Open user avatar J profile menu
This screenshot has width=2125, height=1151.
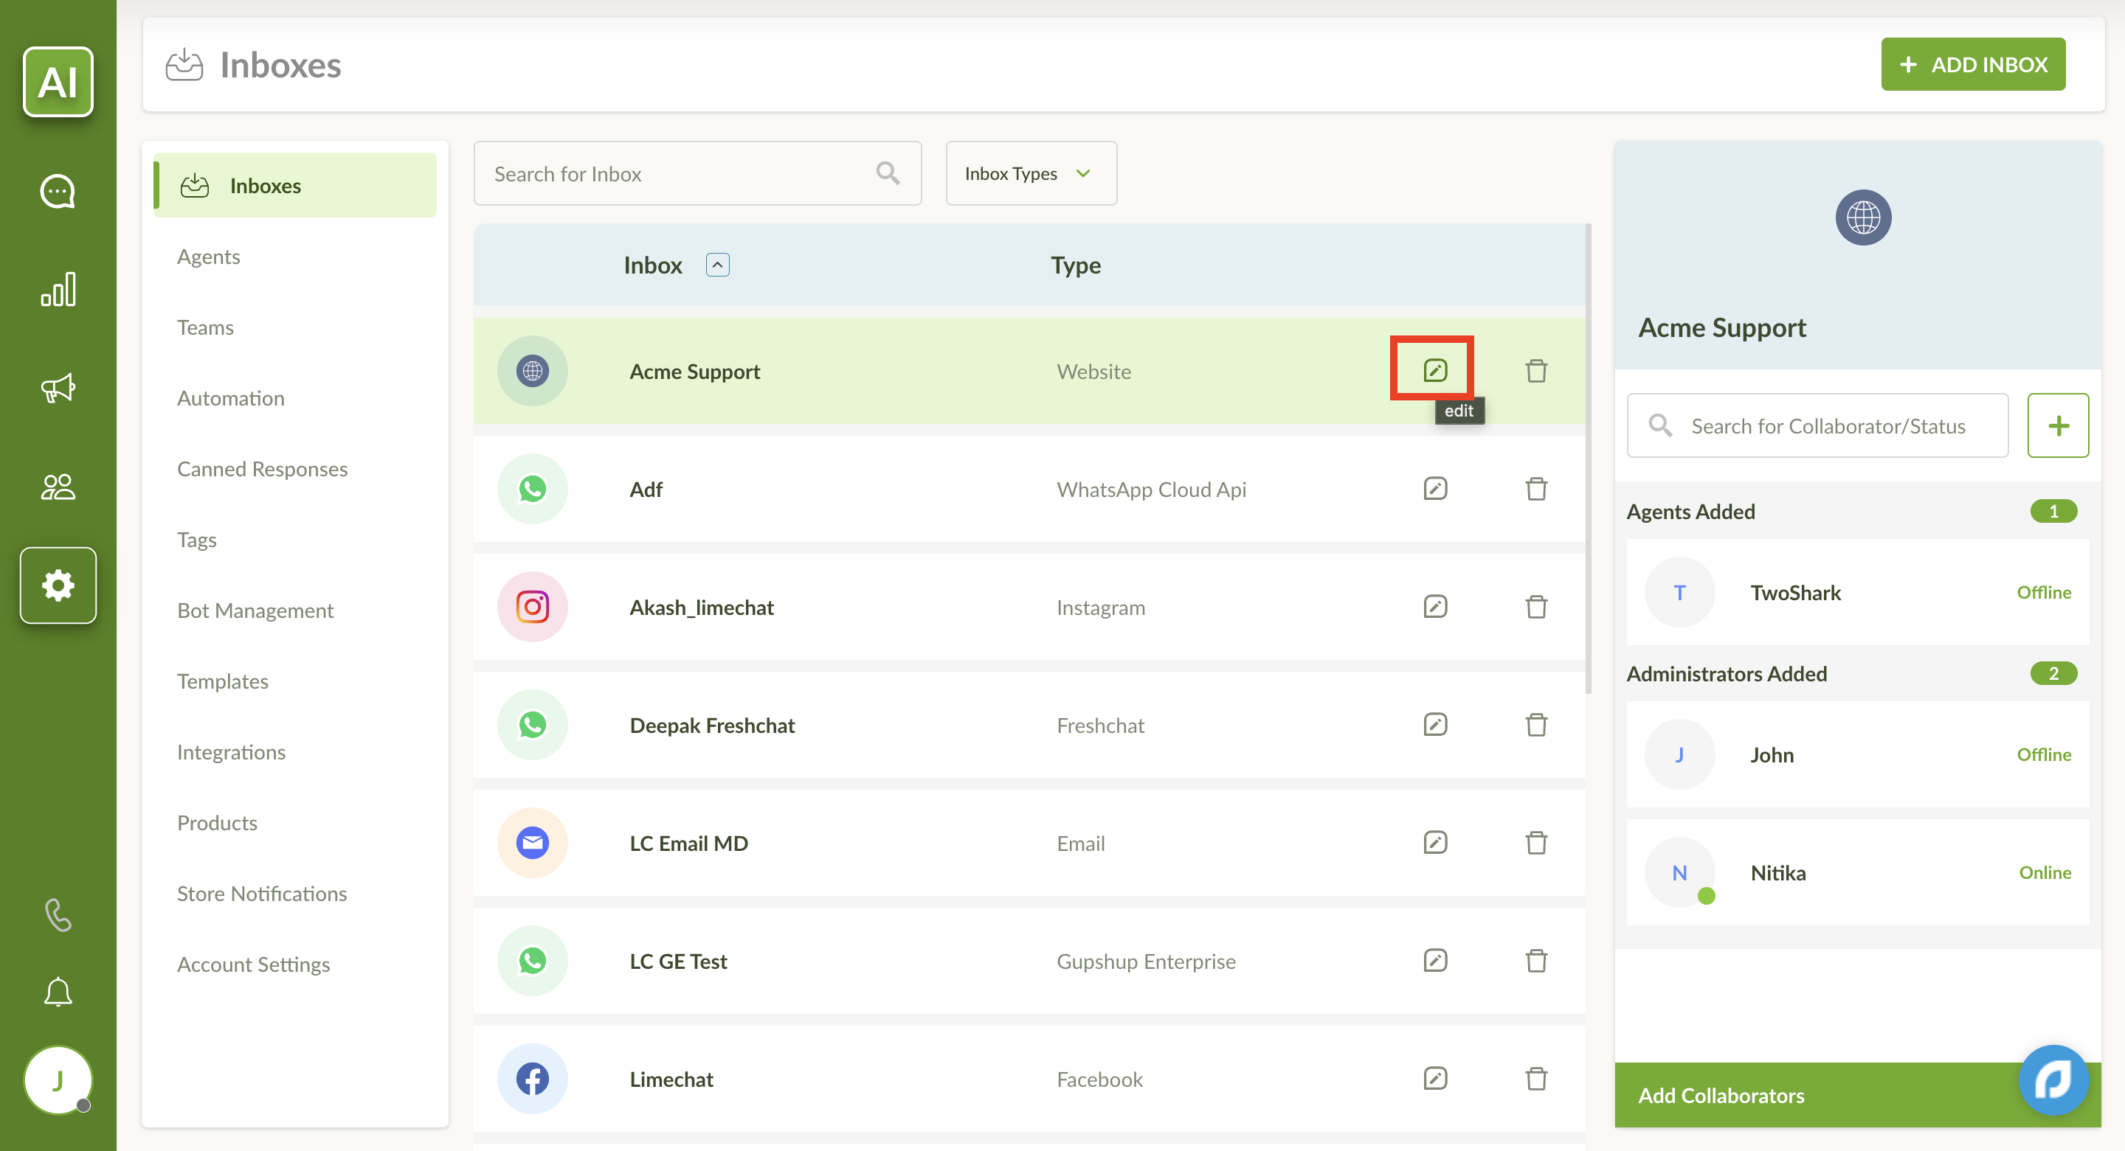click(58, 1079)
